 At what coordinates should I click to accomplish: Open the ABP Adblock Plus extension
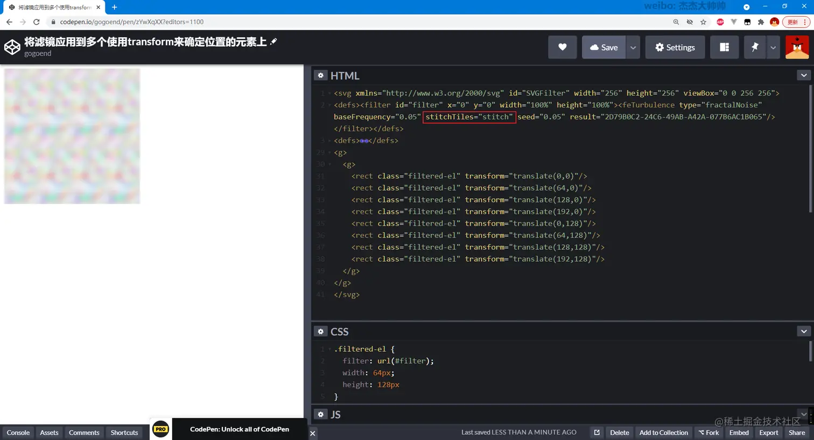tap(720, 22)
